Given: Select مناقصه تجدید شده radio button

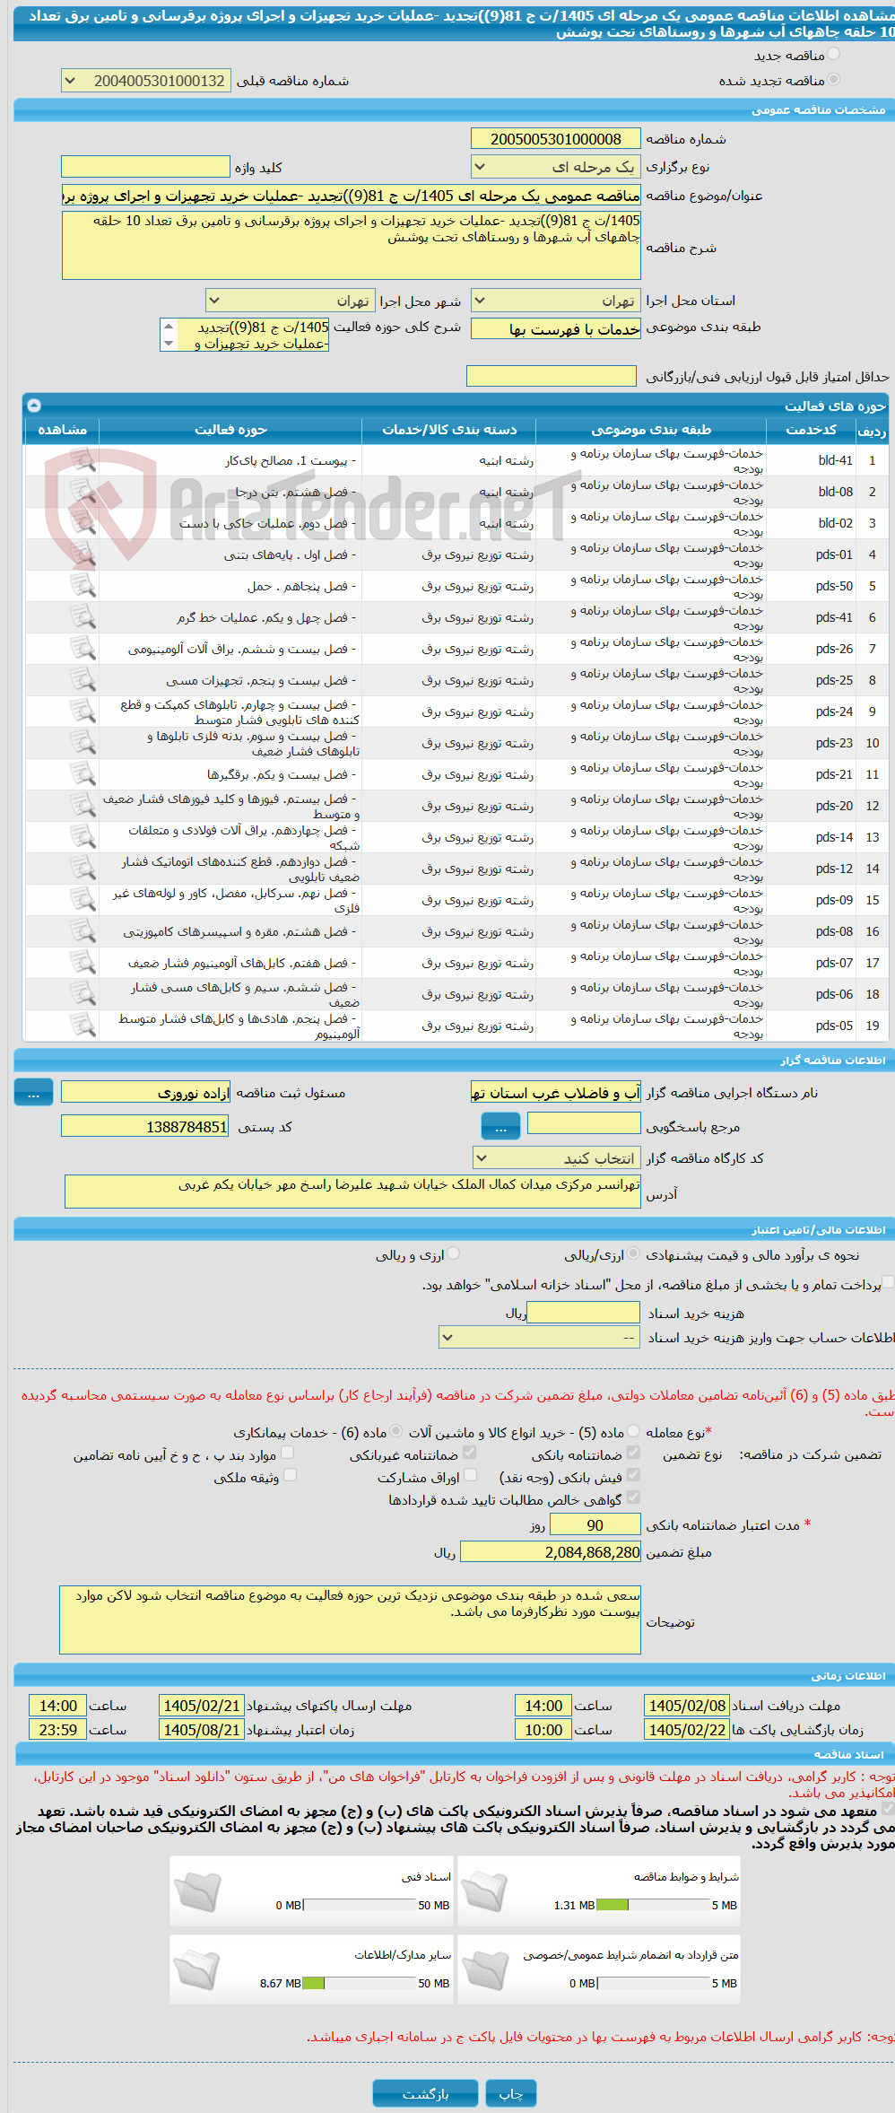Looking at the screenshot, I should point(834,80).
